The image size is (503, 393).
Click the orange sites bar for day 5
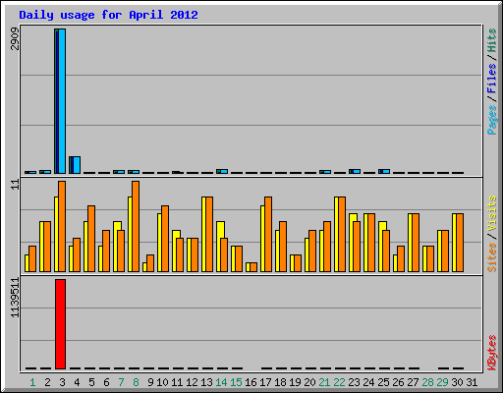coord(91,239)
